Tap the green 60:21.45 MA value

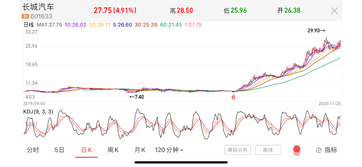click(x=170, y=25)
